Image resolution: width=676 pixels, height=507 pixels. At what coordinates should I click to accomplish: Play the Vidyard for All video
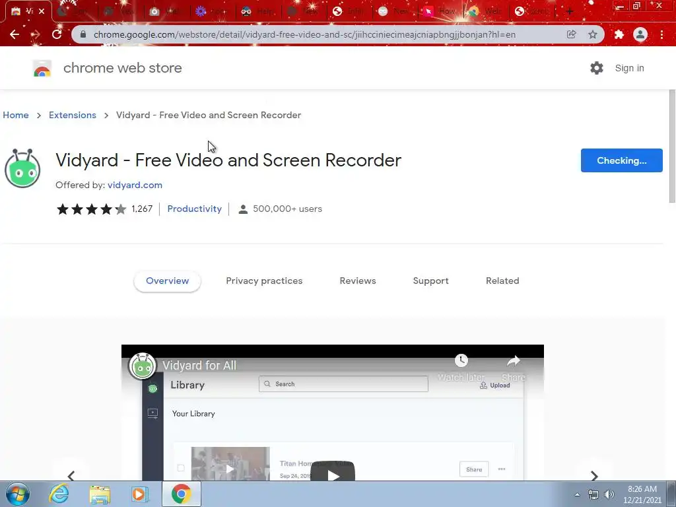[x=333, y=471]
